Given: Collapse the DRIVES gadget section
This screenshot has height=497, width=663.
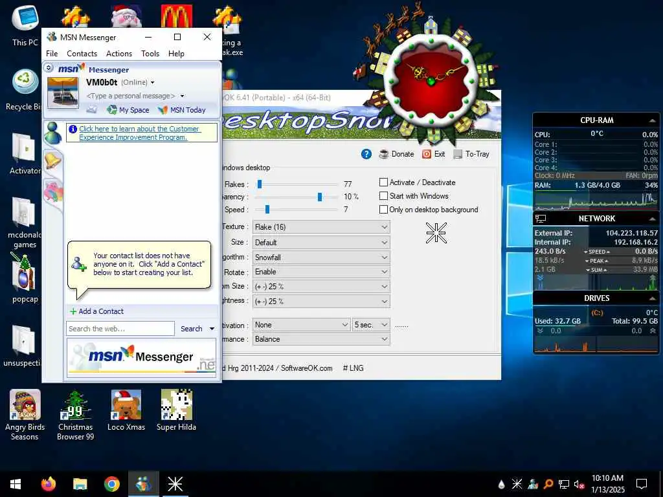Looking at the screenshot, I should pyautogui.click(x=651, y=298).
